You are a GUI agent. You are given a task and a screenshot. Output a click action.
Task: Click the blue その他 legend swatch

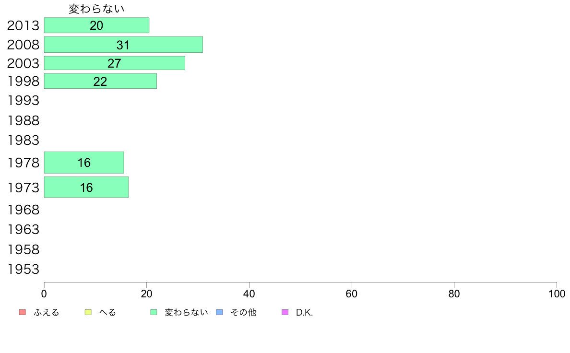point(220,312)
